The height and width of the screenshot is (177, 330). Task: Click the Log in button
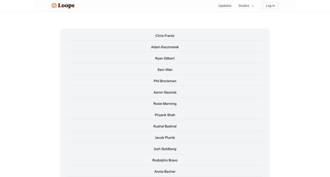(270, 6)
